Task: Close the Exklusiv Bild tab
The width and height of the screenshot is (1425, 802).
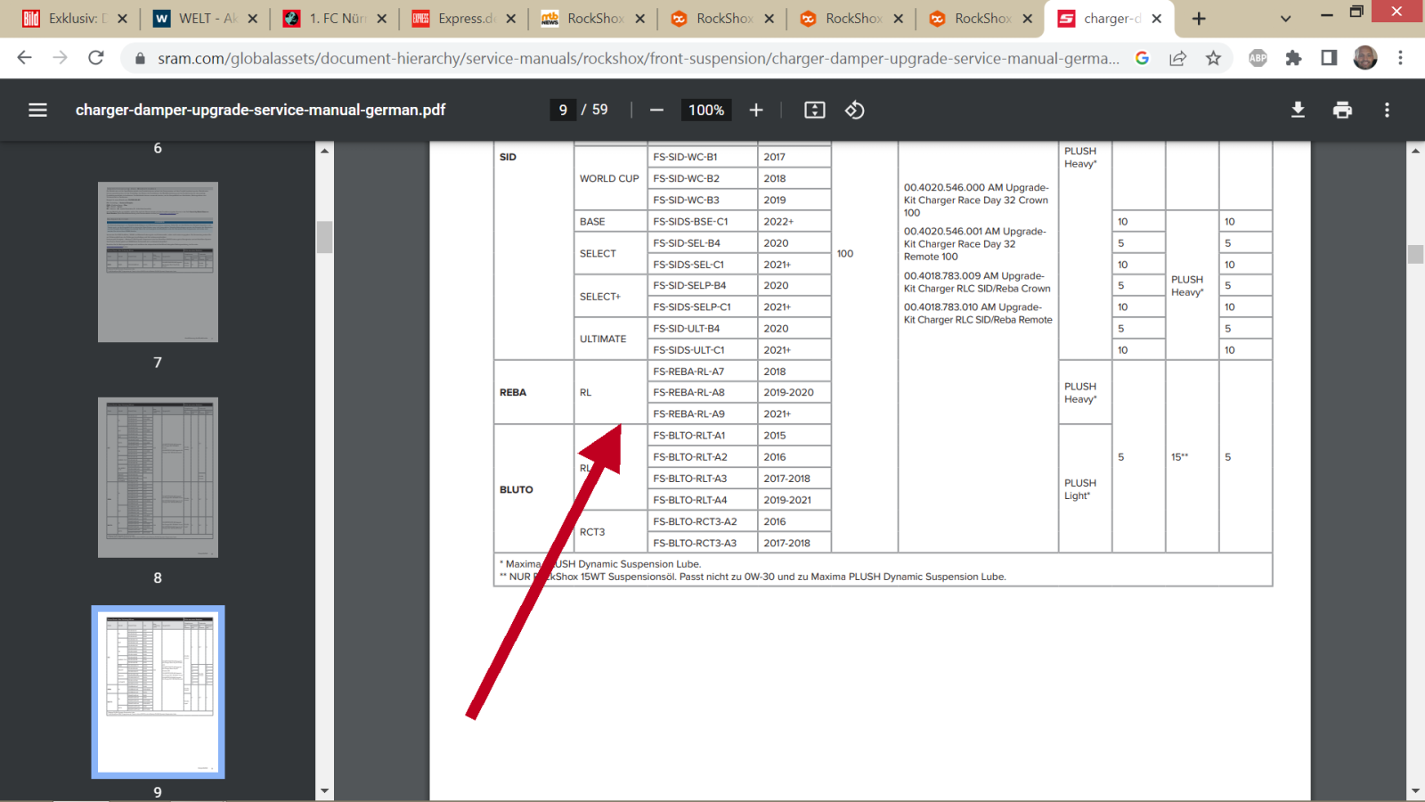Action: [x=122, y=19]
